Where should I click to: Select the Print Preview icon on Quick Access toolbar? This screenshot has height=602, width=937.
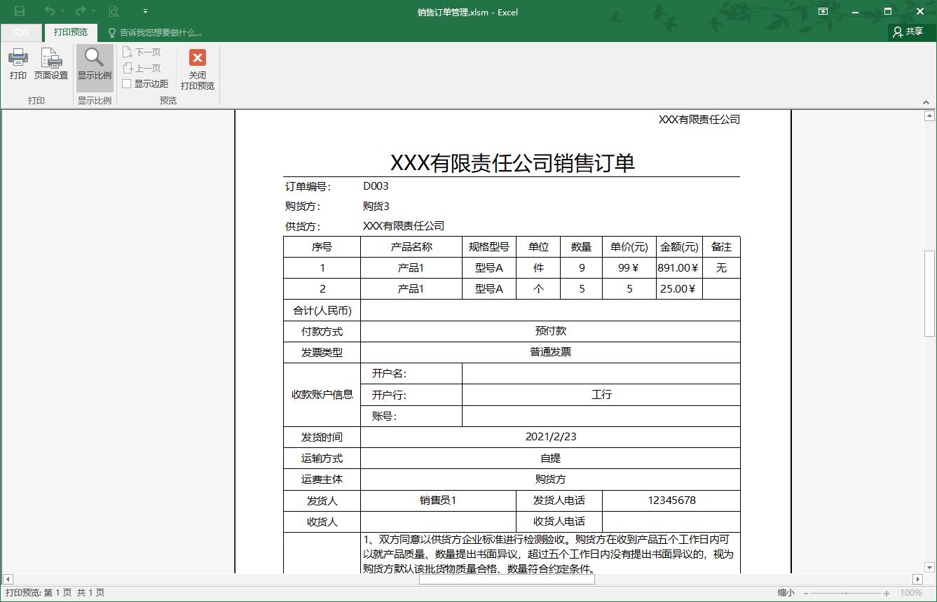tap(113, 11)
